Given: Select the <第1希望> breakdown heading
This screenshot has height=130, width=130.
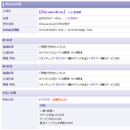Looking at the screenshot, I should coord(47,111).
